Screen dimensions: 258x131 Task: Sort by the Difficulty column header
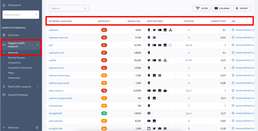[104, 21]
